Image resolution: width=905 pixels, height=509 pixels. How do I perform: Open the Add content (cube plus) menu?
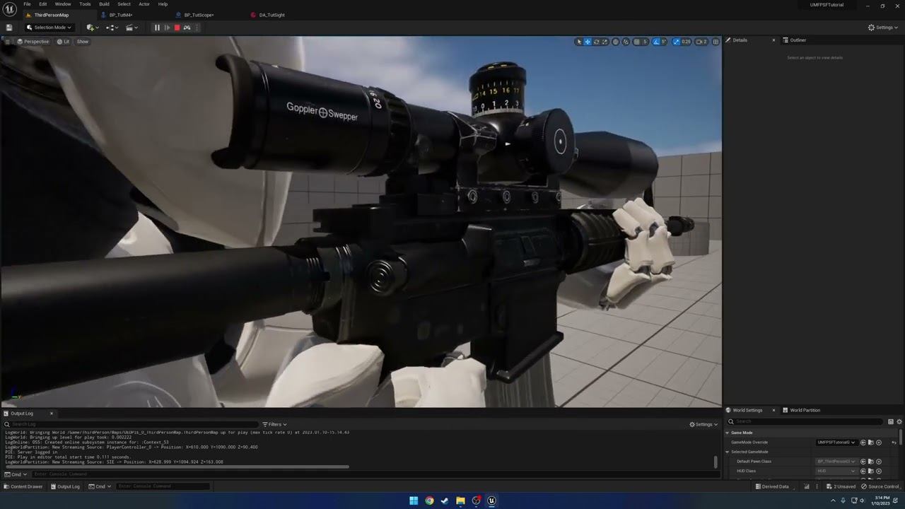click(93, 28)
